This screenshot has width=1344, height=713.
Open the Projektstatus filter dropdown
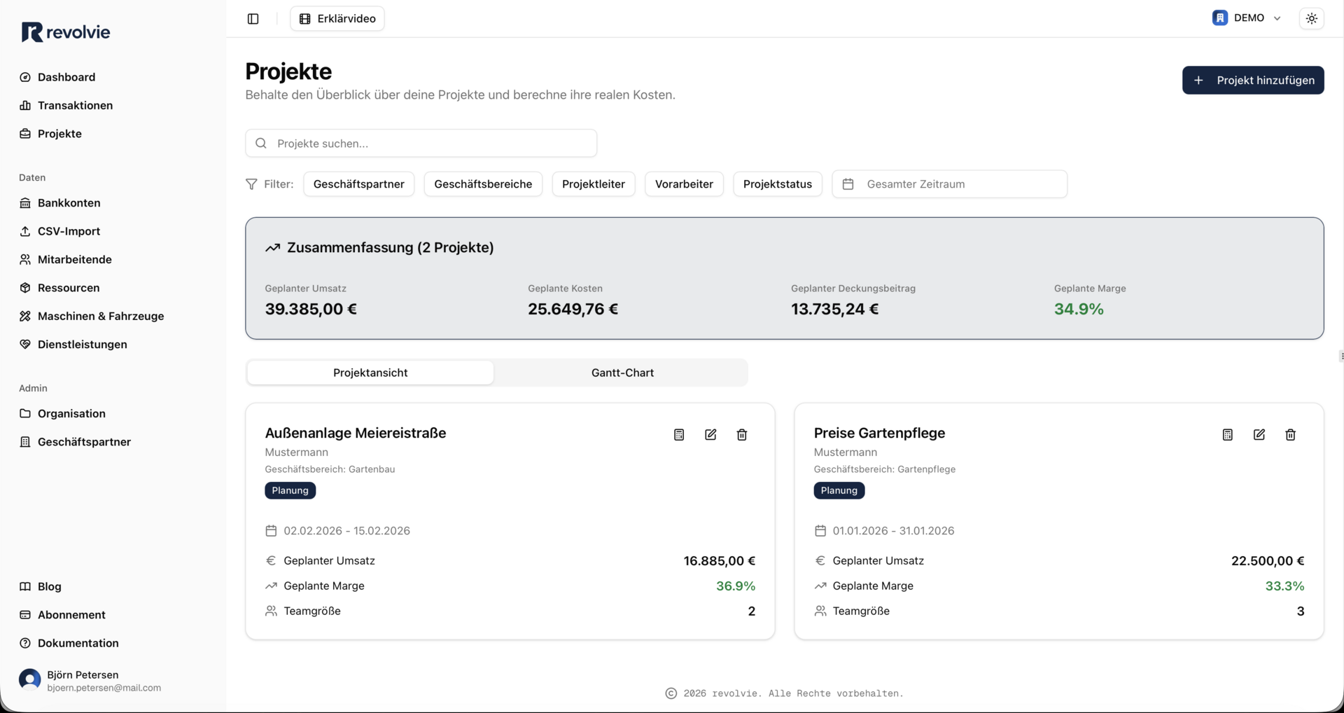777,184
